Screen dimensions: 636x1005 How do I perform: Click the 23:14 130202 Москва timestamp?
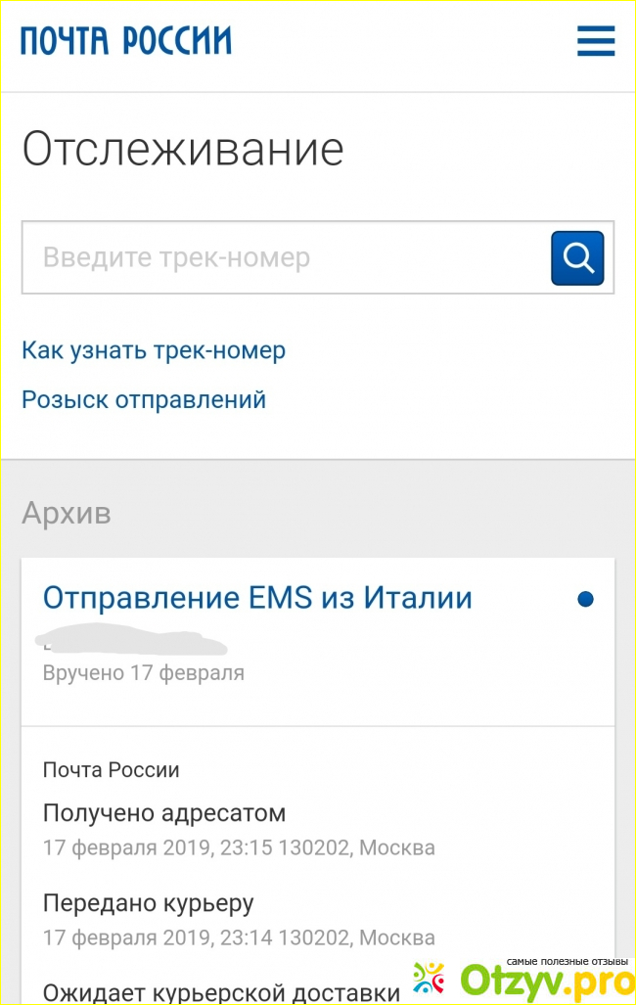click(239, 937)
